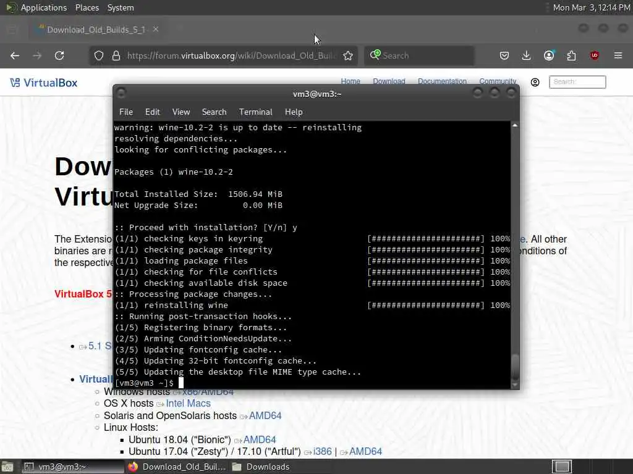The height and width of the screenshot is (474, 633).
Task: Click the user account icon on VirtualBox site
Action: pos(535,82)
